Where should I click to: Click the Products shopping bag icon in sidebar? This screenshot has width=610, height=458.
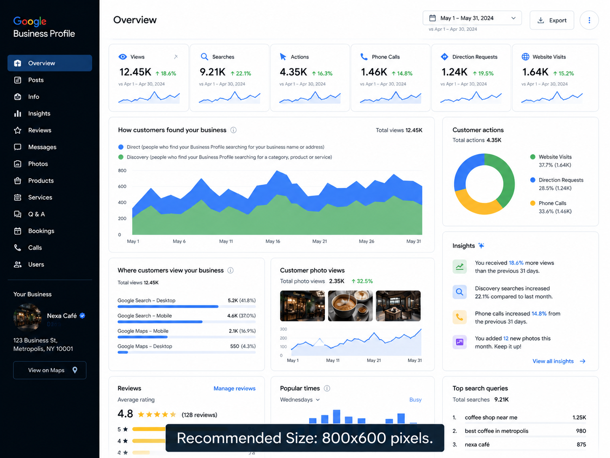click(x=18, y=181)
